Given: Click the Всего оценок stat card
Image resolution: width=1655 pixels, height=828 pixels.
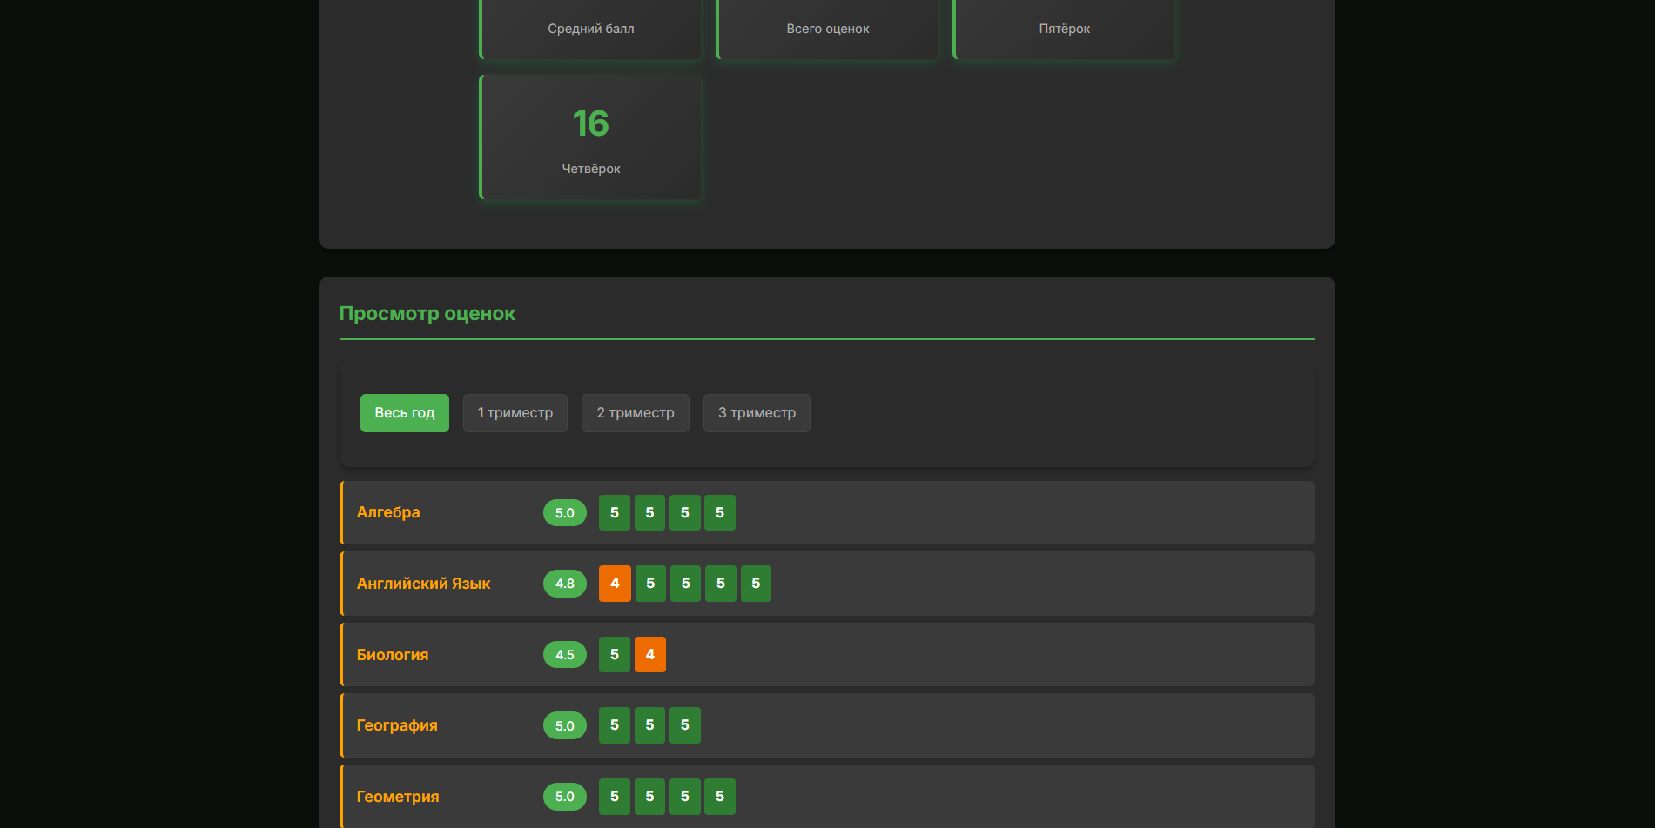Looking at the screenshot, I should pos(827,29).
